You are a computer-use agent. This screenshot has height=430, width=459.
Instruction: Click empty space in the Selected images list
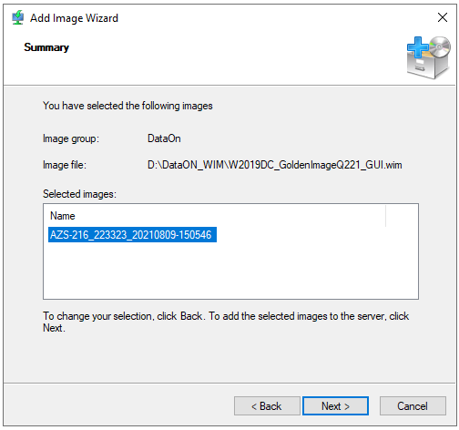click(230, 271)
